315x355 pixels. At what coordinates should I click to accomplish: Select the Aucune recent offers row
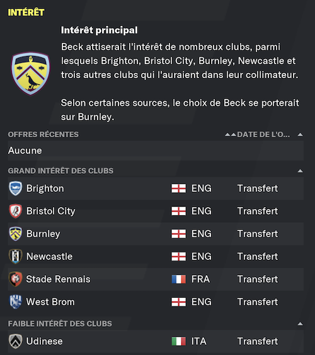pos(156,150)
